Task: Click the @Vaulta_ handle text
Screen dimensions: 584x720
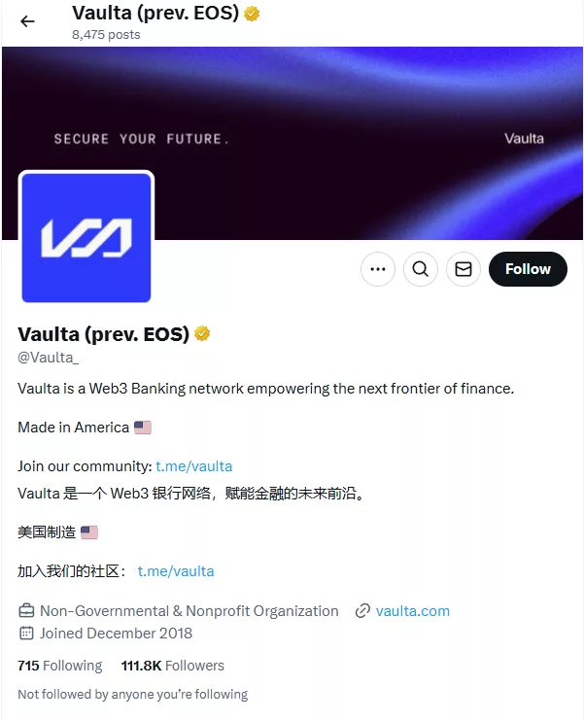Action: (x=49, y=358)
